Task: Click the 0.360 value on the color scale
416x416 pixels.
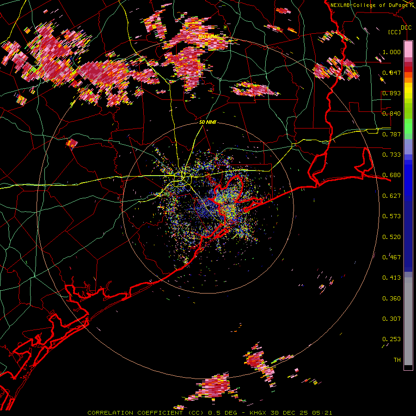Action: point(392,298)
